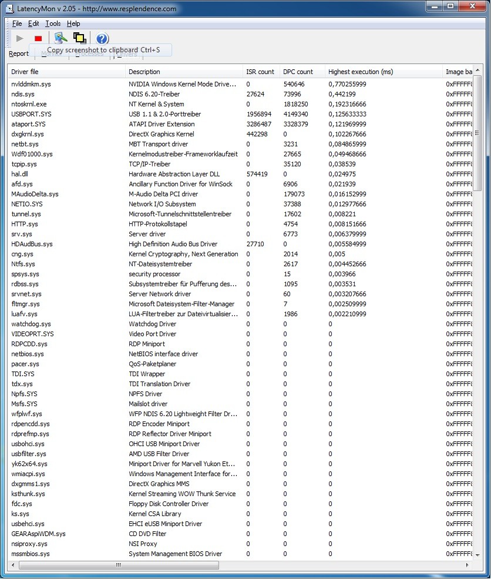Image resolution: width=491 pixels, height=579 pixels.
Task: Open the Tools menu
Action: pyautogui.click(x=53, y=24)
